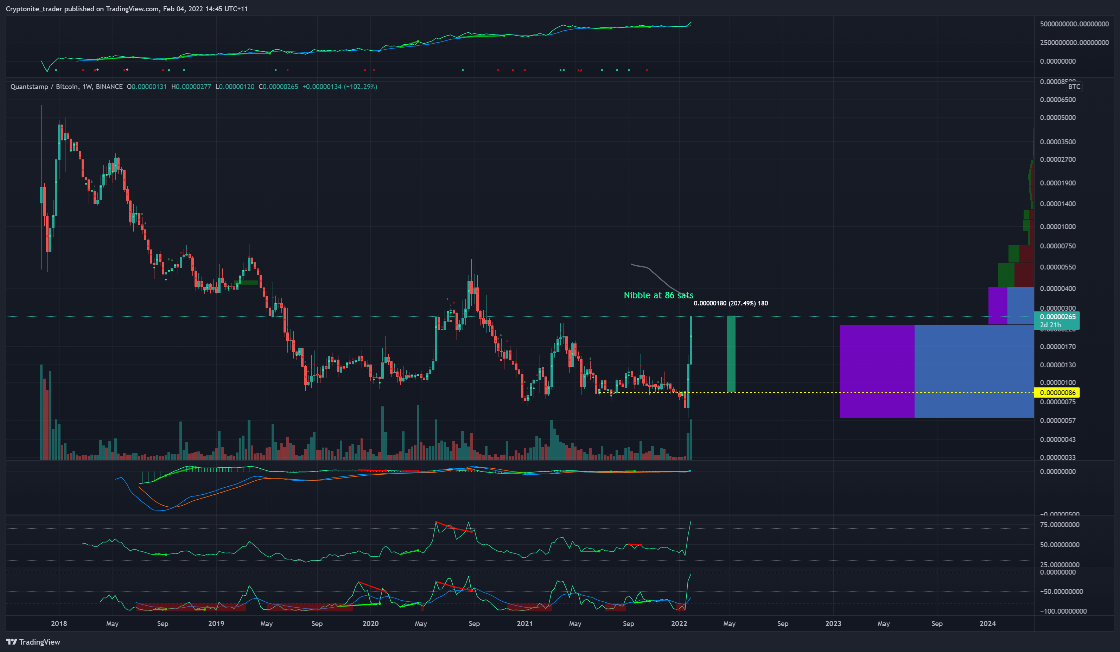Click the 2018 label on the time axis

click(59, 623)
